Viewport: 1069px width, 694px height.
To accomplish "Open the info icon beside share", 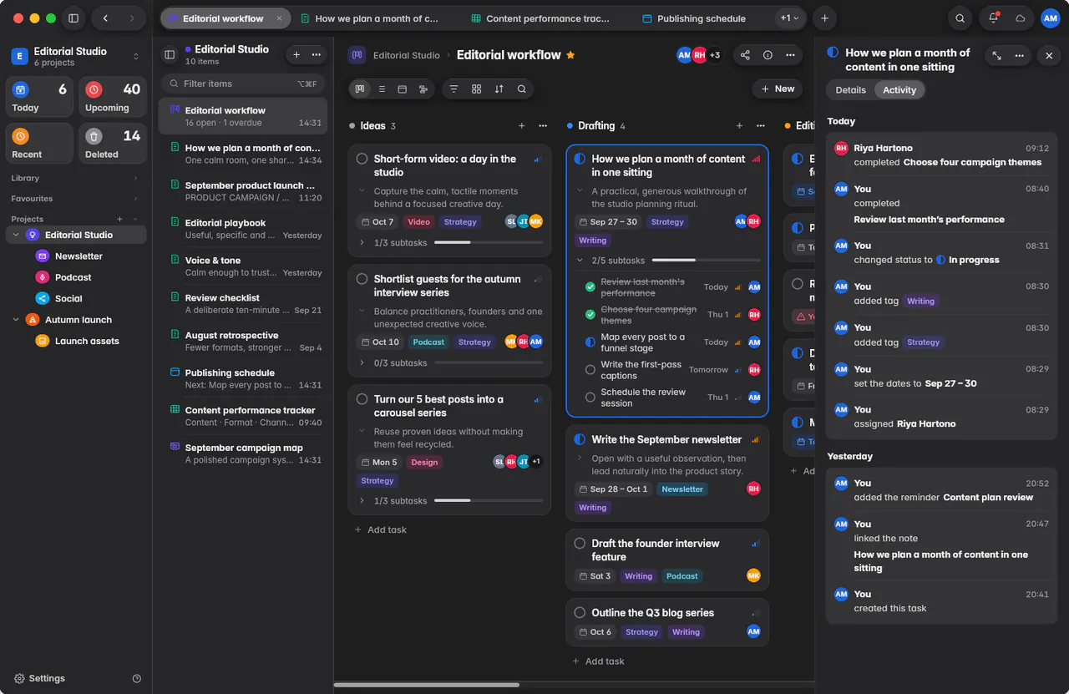I will click(x=768, y=55).
